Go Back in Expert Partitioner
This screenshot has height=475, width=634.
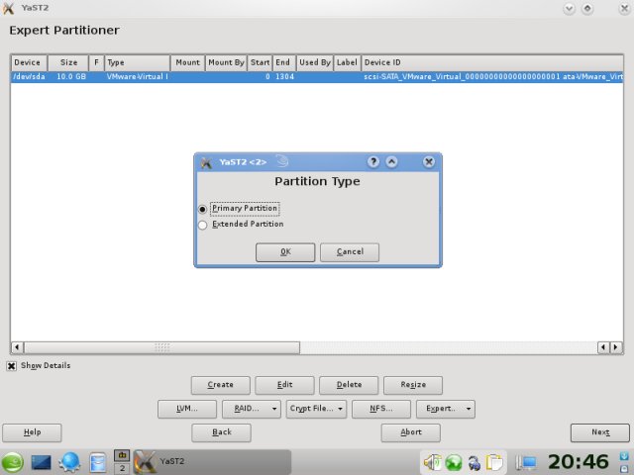coord(221,432)
